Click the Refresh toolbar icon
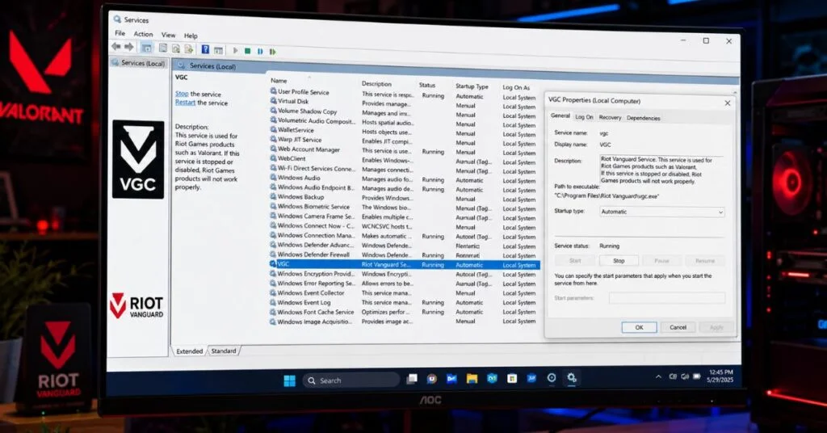Screen dimensions: 827x433 click(175, 48)
